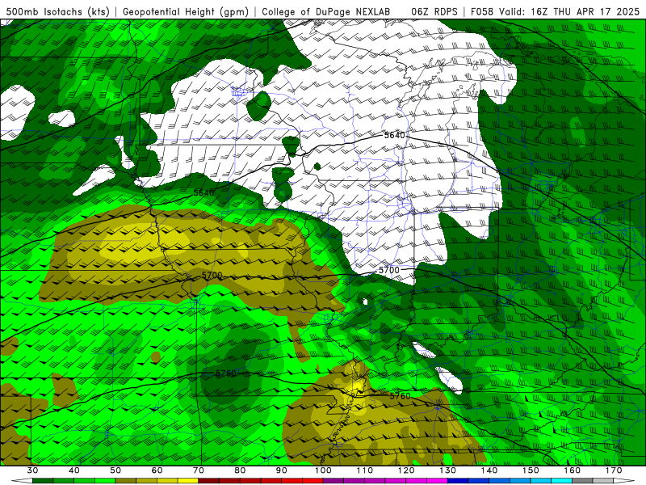The image size is (646, 485).
Task: Select 'Valid: 16Z THU APR 17 2025' text
Action: point(569,11)
